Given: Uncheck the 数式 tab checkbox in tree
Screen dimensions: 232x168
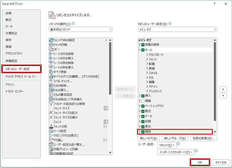Looking at the screenshot, I should pyautogui.click(x=143, y=111).
